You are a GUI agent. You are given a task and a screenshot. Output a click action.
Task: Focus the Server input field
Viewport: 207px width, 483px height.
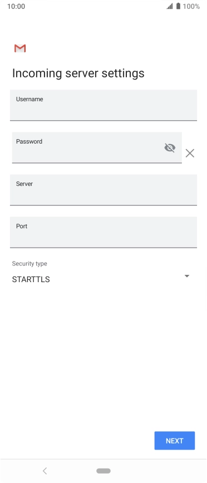(x=103, y=190)
